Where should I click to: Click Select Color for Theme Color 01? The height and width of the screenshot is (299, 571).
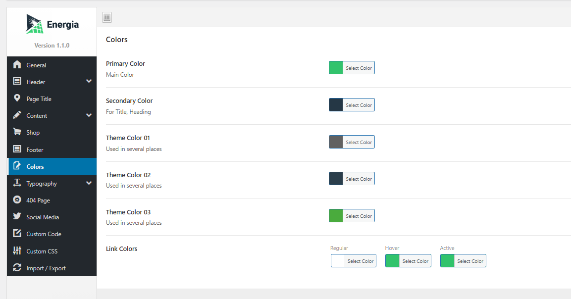359,142
